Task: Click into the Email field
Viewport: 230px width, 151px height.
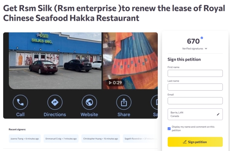Action: (x=195, y=101)
